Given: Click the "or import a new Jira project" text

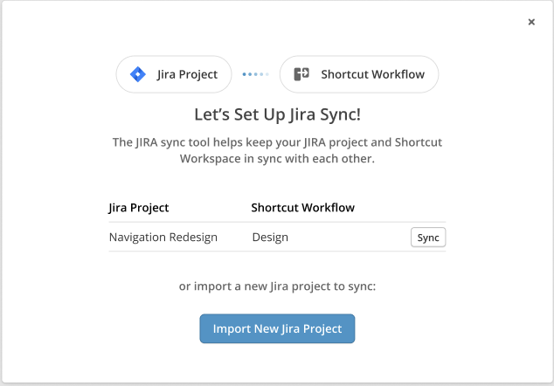Looking at the screenshot, I should point(277,286).
